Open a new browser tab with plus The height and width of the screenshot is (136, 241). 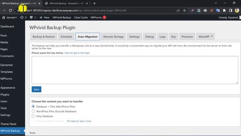[95, 3]
